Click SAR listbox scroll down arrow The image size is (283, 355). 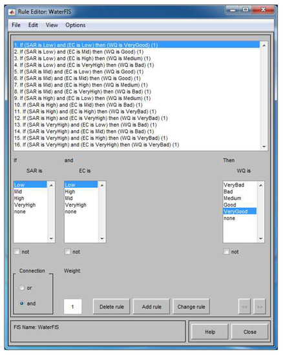coord(51,239)
